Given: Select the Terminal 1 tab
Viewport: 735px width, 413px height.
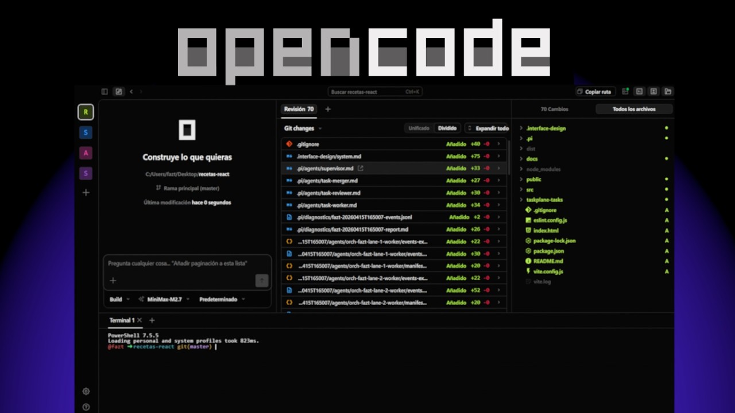Looking at the screenshot, I should [x=122, y=320].
